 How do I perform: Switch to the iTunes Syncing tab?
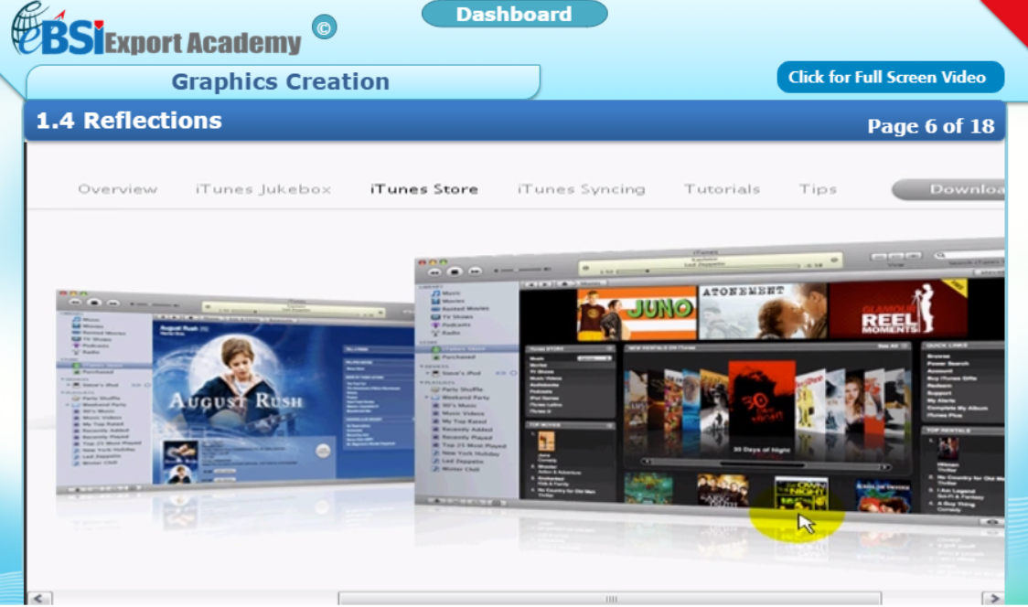(x=583, y=189)
